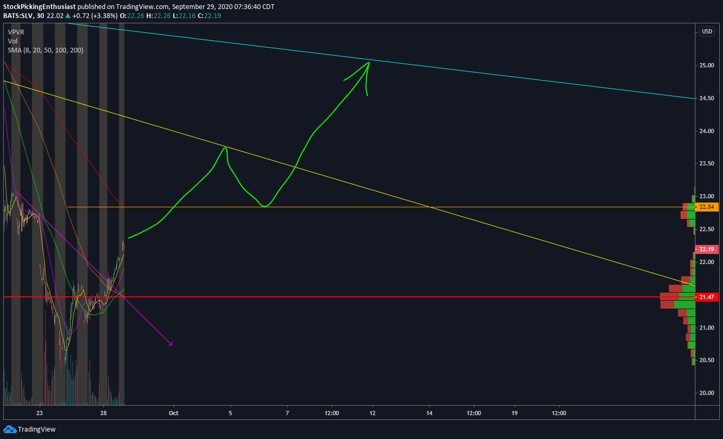Click the 20.50 price axis value

tap(706, 360)
